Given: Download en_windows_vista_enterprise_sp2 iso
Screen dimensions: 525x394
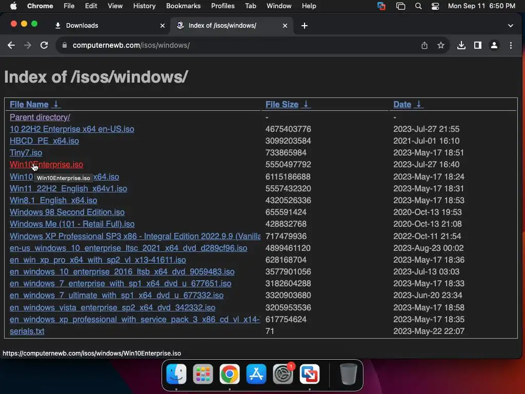Looking at the screenshot, I should [x=112, y=308].
